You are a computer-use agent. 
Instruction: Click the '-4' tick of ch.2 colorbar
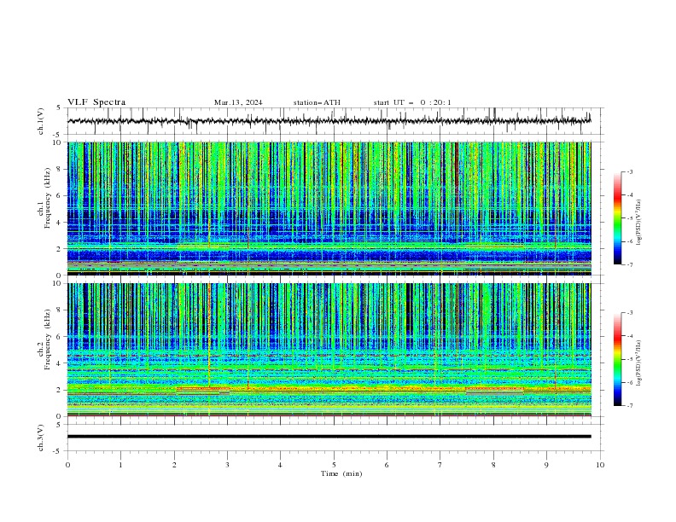(x=630, y=336)
